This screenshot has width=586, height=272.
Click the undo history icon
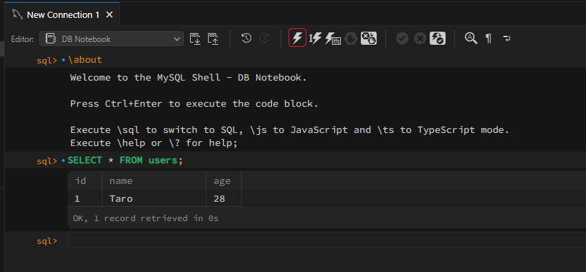coord(247,38)
